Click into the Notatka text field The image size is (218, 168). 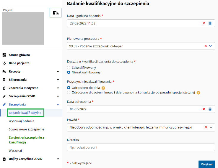[141, 147]
